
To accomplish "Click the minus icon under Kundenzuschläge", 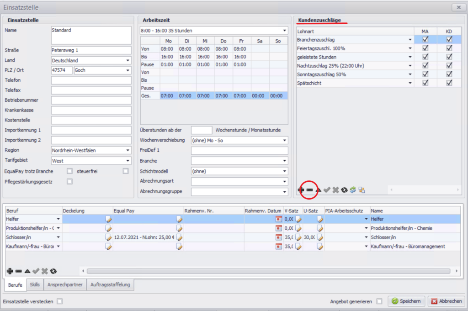I will 309,190.
